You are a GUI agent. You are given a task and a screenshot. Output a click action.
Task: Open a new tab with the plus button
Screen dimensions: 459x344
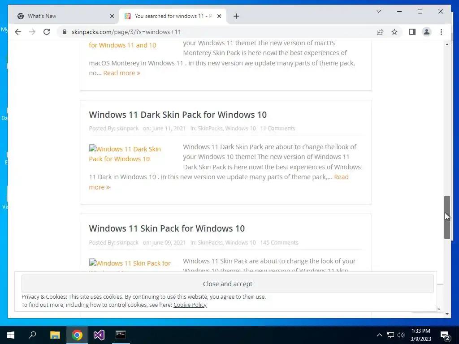coord(236,16)
